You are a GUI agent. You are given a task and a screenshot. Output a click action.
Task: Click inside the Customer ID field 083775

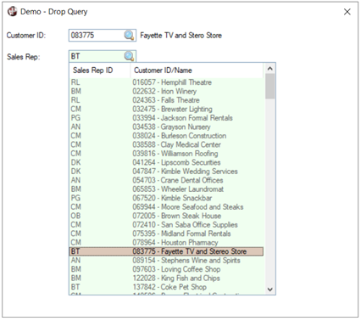(x=96, y=36)
